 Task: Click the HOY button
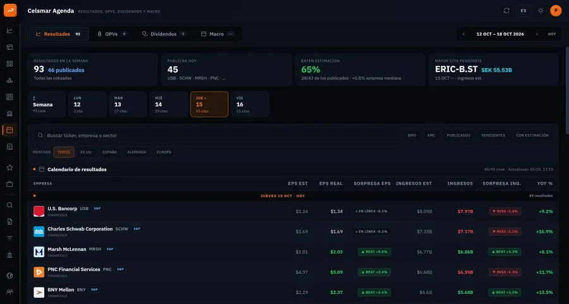pyautogui.click(x=551, y=34)
